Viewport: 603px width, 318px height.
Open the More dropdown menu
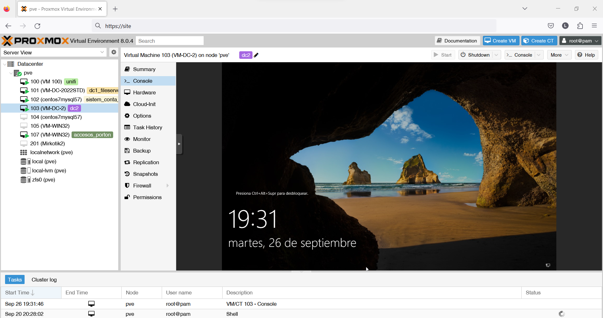559,55
